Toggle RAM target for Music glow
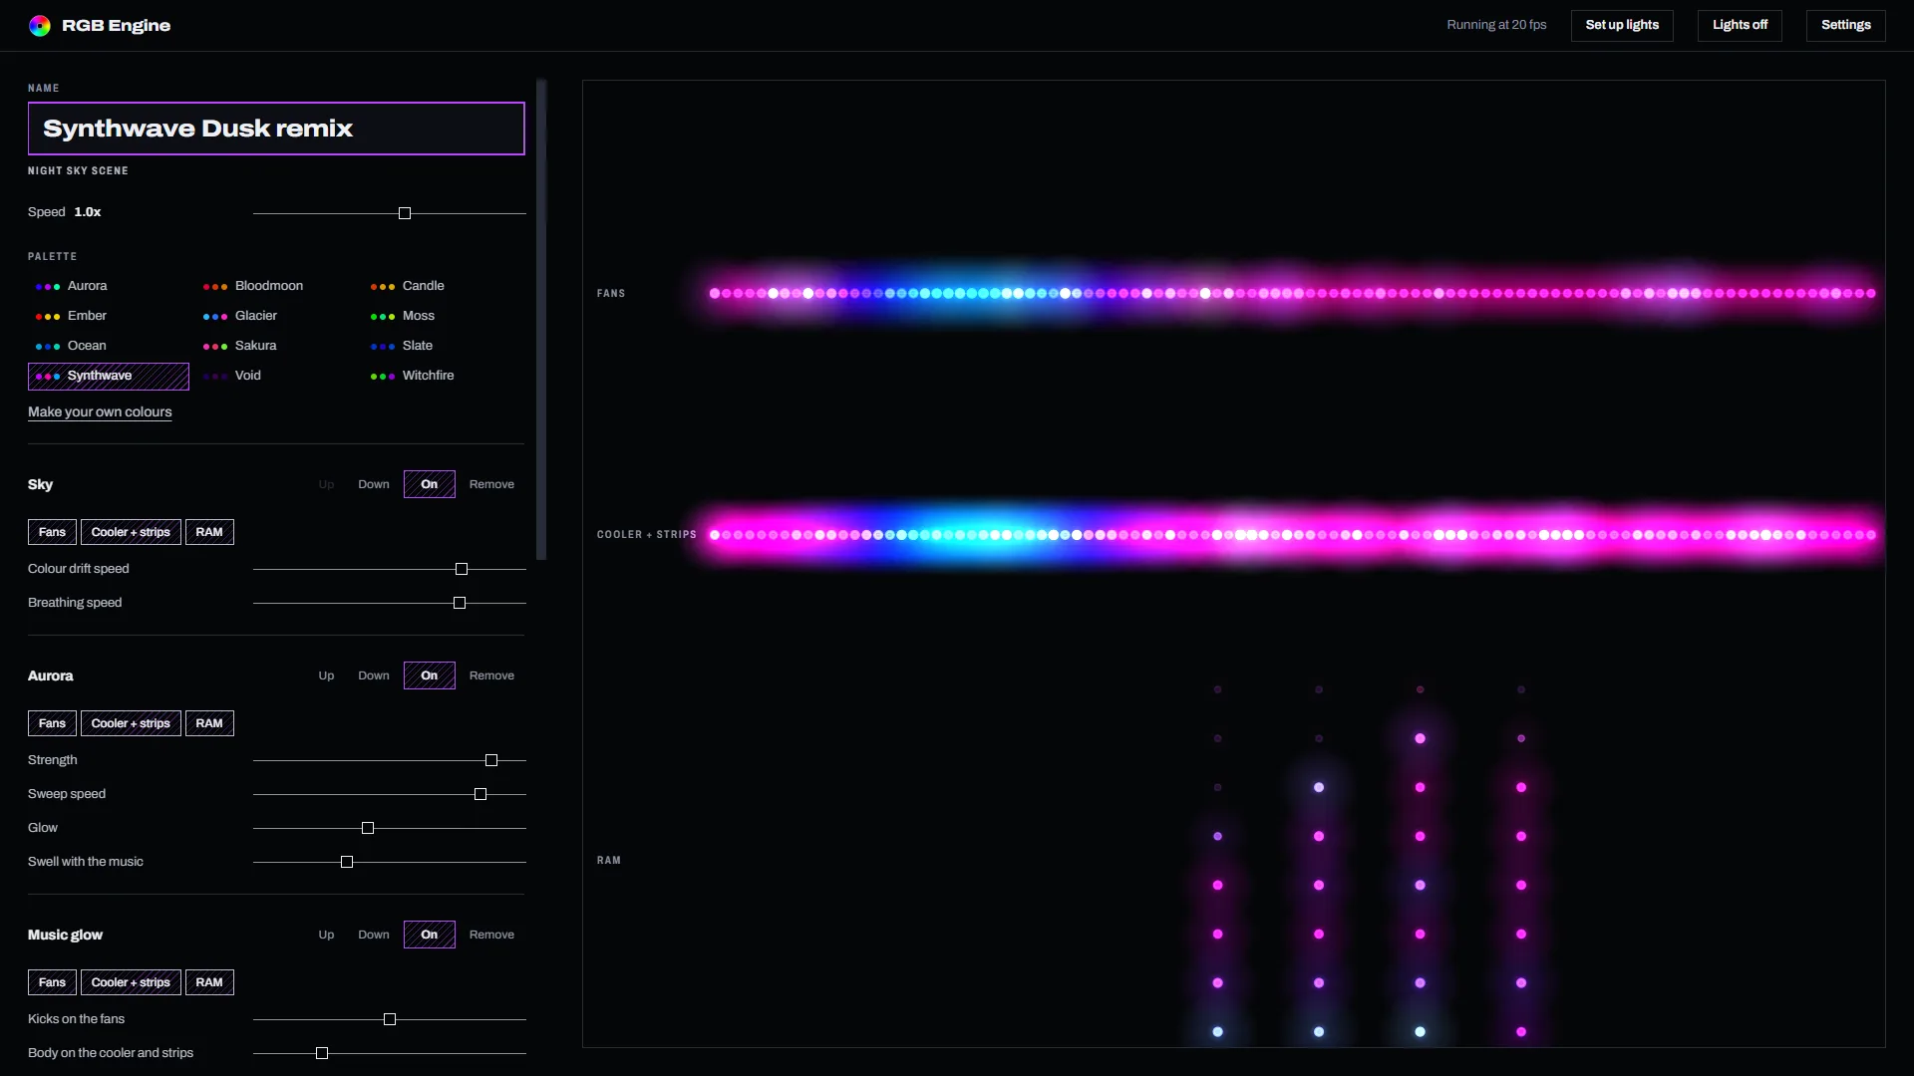The height and width of the screenshot is (1076, 1914). click(x=209, y=982)
